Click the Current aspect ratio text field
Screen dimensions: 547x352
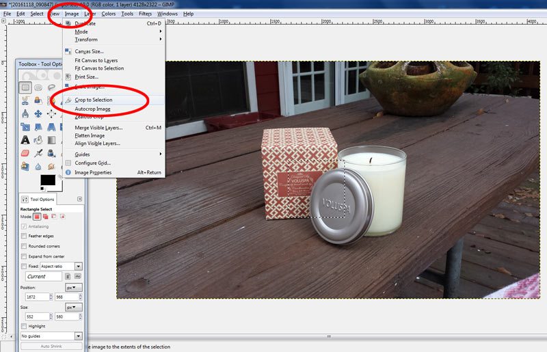coord(44,276)
